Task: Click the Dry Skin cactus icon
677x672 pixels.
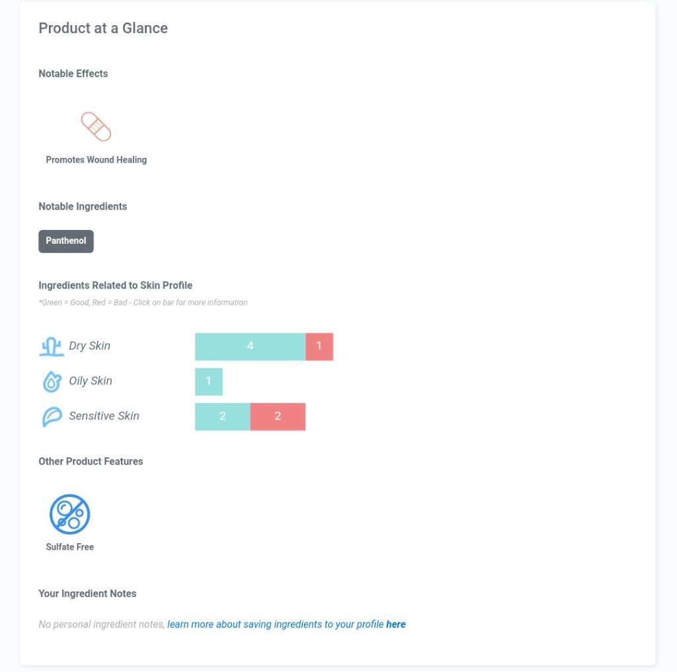Action: click(52, 347)
